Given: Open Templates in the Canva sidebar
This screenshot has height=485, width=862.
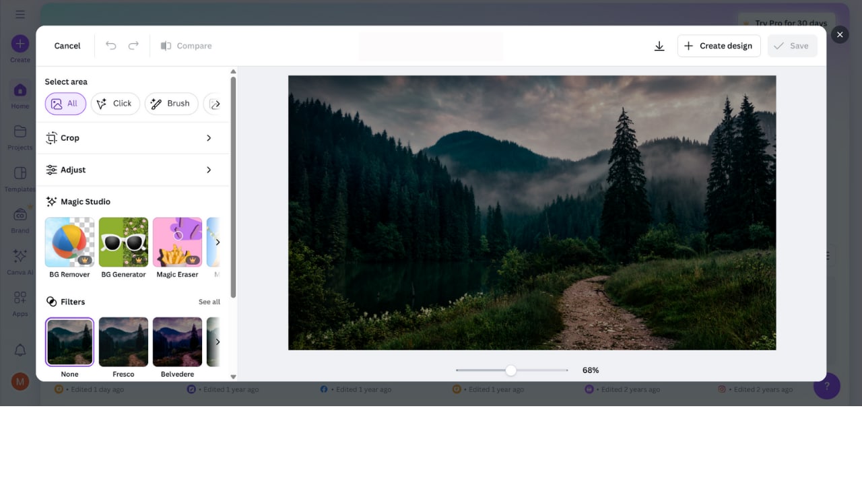Looking at the screenshot, I should tap(20, 179).
